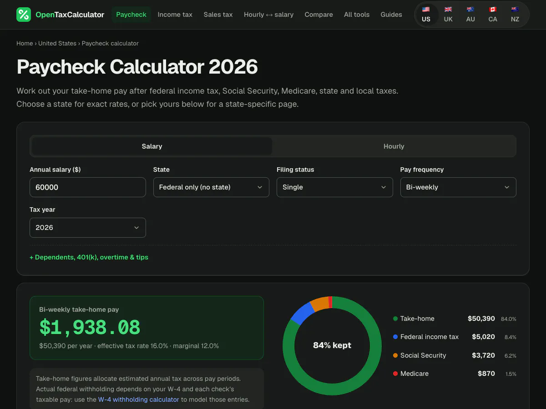Open Hourly ↔ salary converter
Image resolution: width=546 pixels, height=409 pixels.
click(268, 15)
